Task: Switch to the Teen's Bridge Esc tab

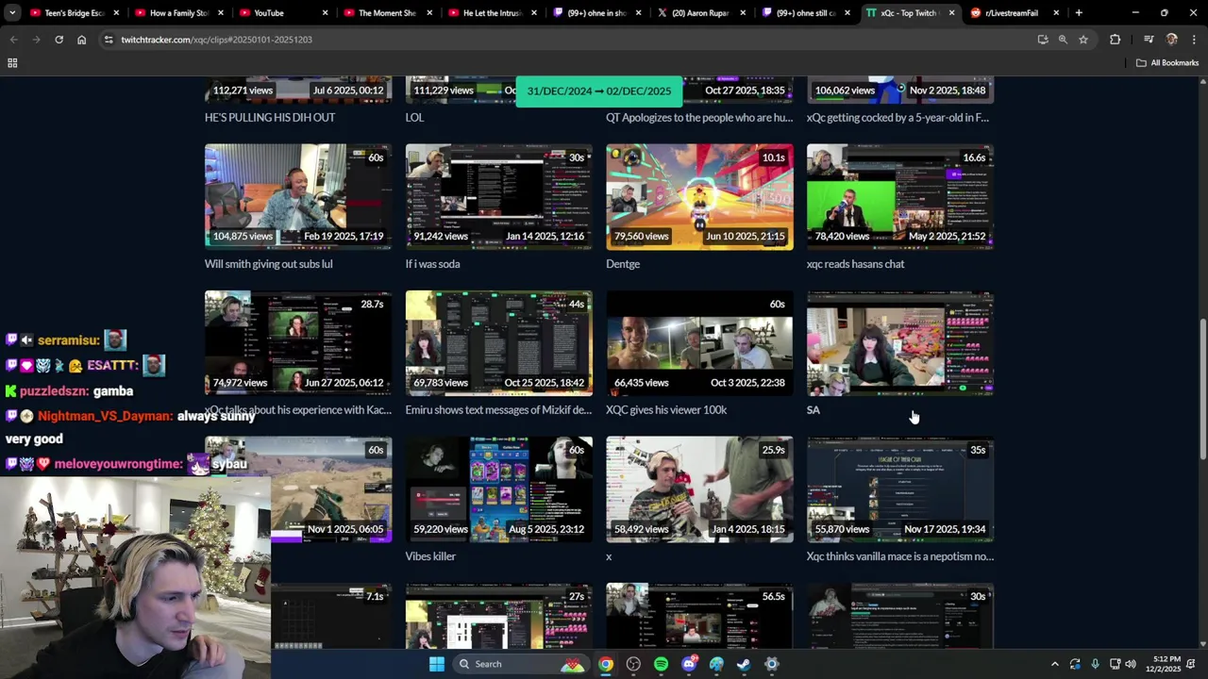Action: (x=75, y=13)
